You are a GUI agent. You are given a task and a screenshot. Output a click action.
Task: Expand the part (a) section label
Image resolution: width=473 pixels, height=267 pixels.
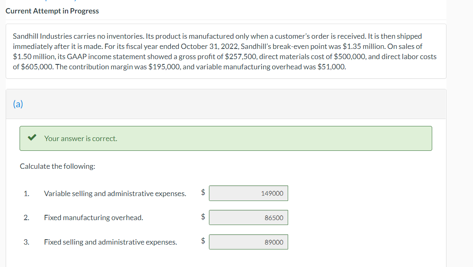(18, 104)
